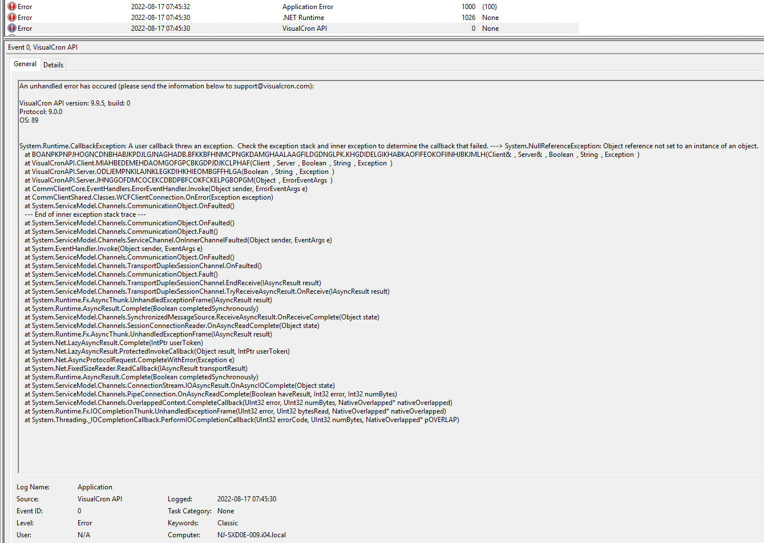
Task: Click the error icon on the .NET Runtime row
Action: point(11,18)
